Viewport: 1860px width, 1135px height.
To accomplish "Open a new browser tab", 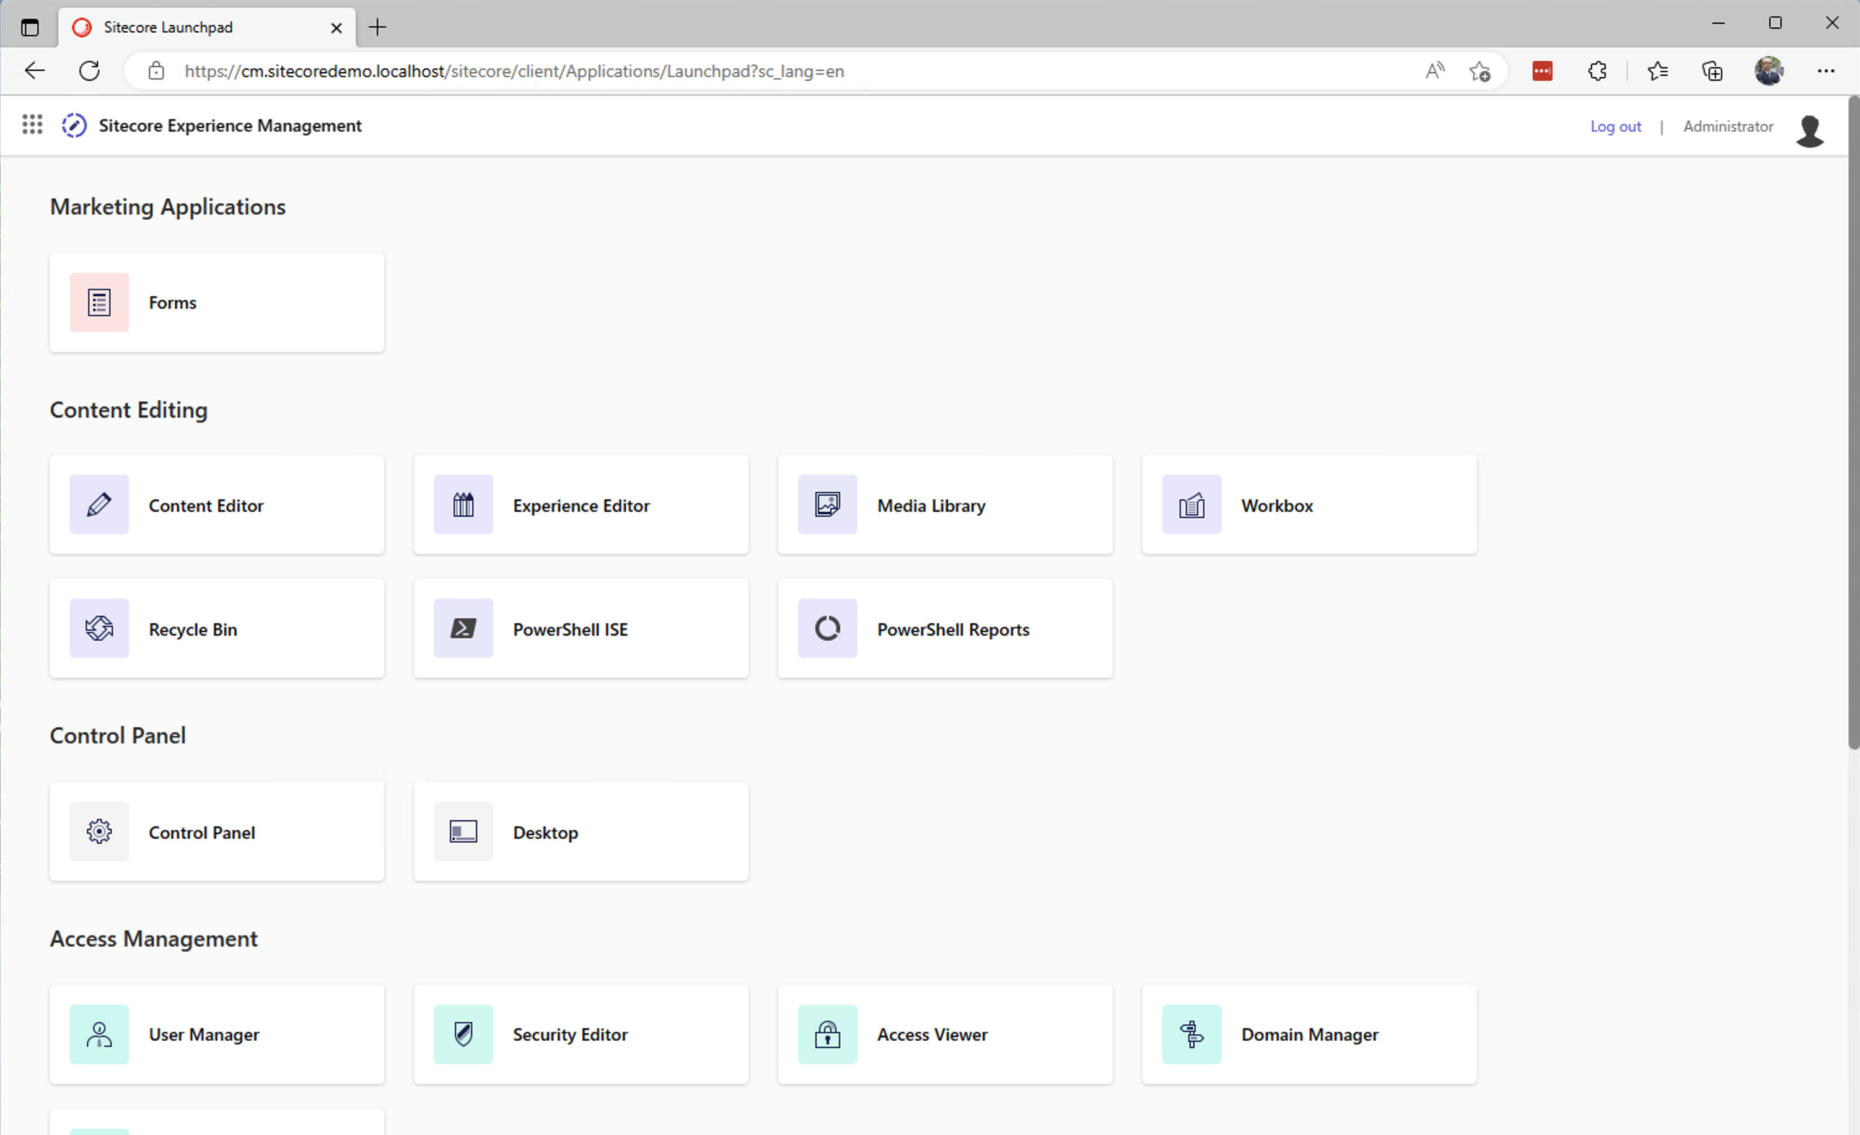I will (x=377, y=27).
